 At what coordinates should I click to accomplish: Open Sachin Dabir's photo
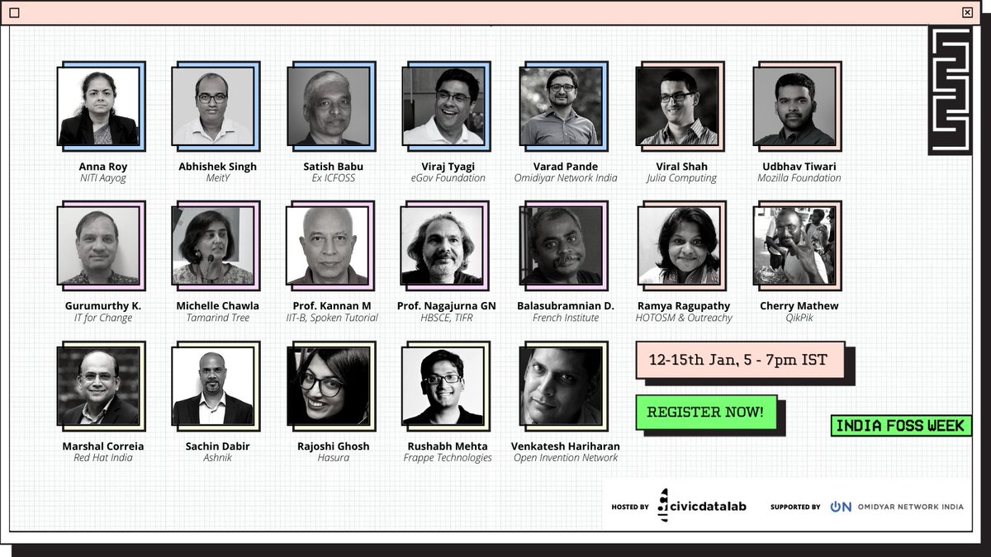coord(212,385)
